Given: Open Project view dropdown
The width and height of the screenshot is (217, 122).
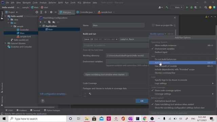Looking at the screenshot, I should click(12, 12).
